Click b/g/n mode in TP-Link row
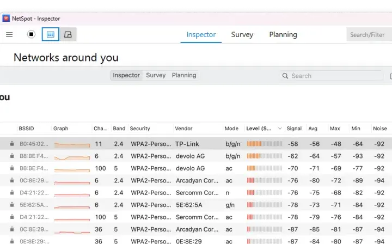 click(233, 144)
